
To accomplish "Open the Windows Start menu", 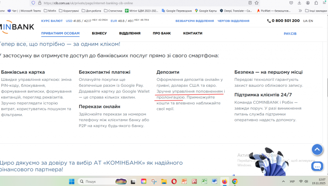I will click(x=72, y=181).
